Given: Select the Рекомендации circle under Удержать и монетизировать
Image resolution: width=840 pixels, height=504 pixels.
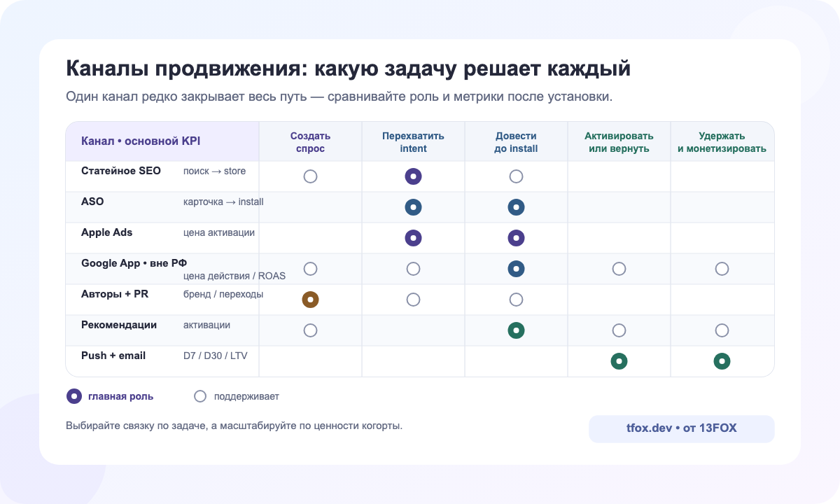Looking at the screenshot, I should 722,330.
